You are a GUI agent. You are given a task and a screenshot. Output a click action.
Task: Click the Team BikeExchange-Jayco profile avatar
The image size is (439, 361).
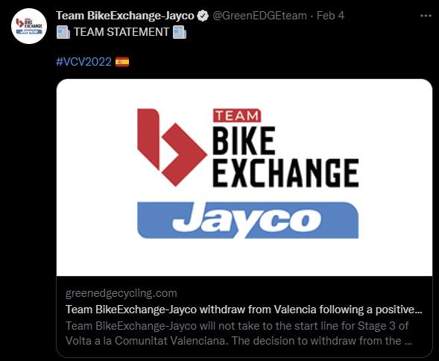(29, 26)
